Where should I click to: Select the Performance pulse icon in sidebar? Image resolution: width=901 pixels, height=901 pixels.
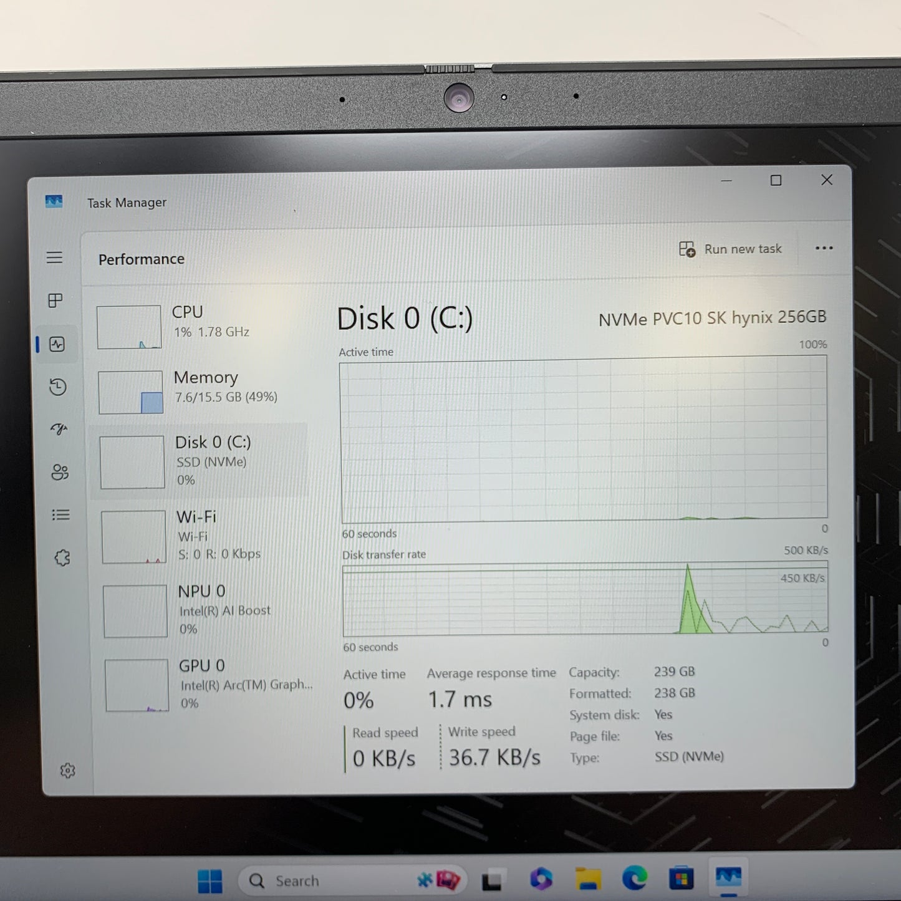(55, 344)
